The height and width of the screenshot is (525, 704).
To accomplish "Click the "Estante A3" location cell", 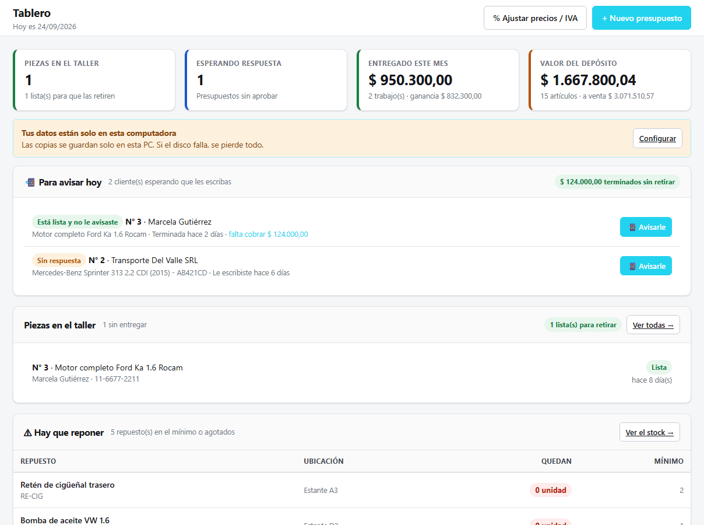I will (321, 491).
